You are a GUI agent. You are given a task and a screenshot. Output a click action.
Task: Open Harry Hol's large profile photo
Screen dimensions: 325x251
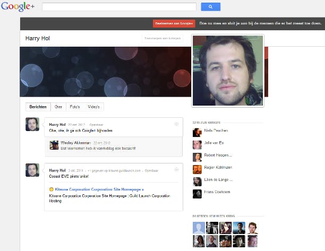point(228,71)
